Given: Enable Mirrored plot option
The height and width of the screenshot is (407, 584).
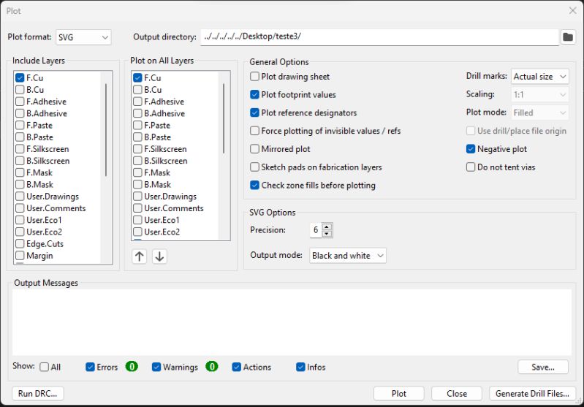Looking at the screenshot, I should (255, 149).
